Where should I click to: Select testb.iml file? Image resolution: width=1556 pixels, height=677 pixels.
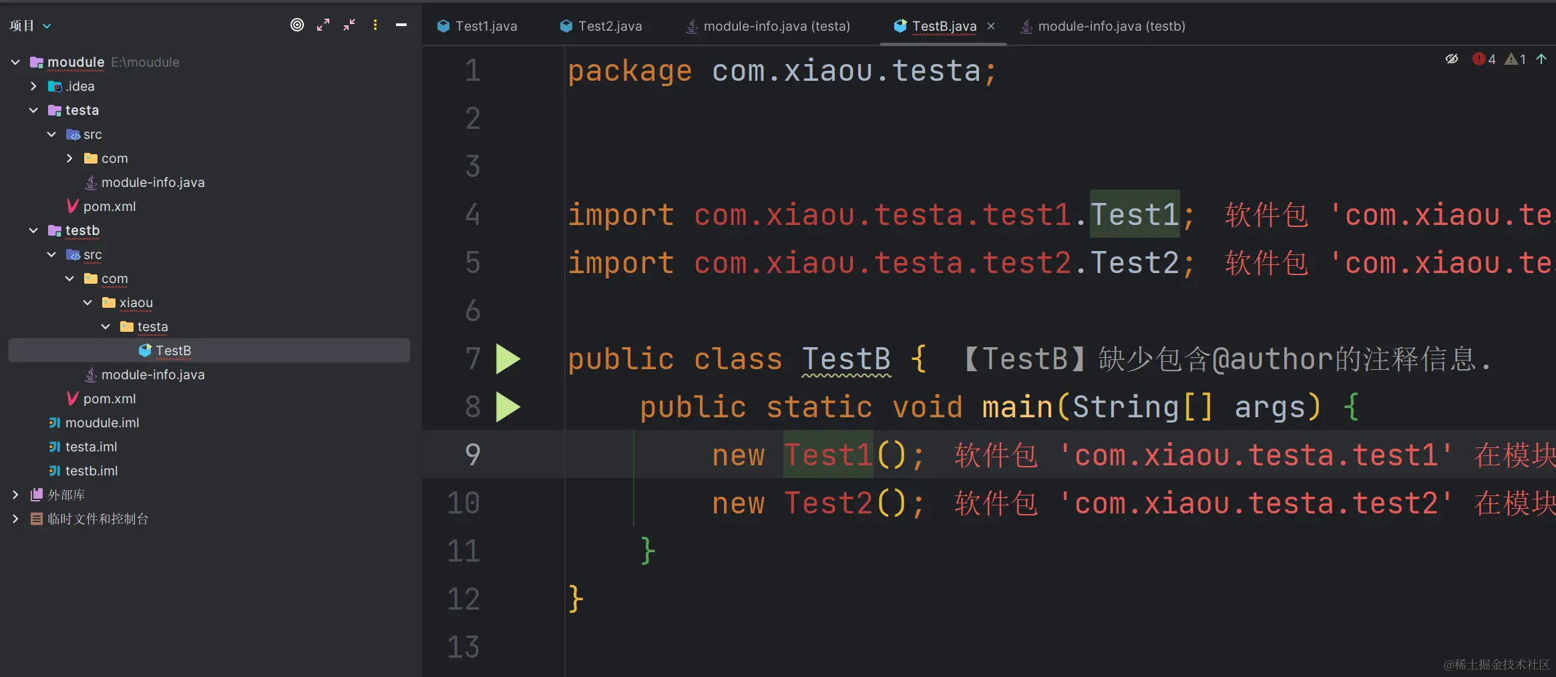click(x=91, y=471)
